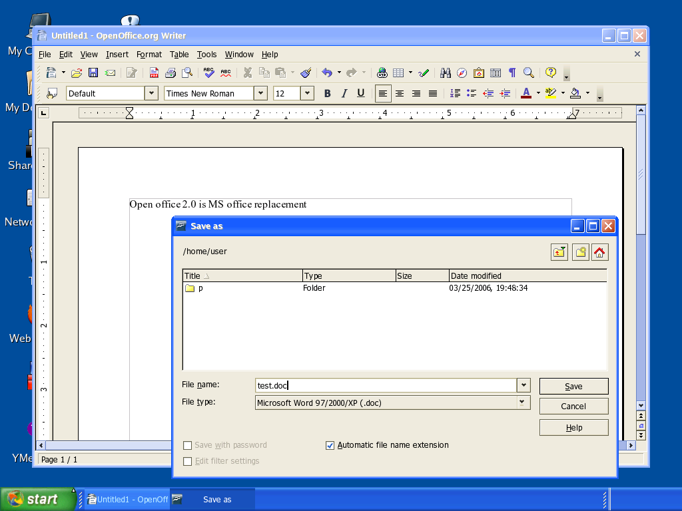The height and width of the screenshot is (511, 682).
Task: Export directly as PDF icon
Action: 154,73
